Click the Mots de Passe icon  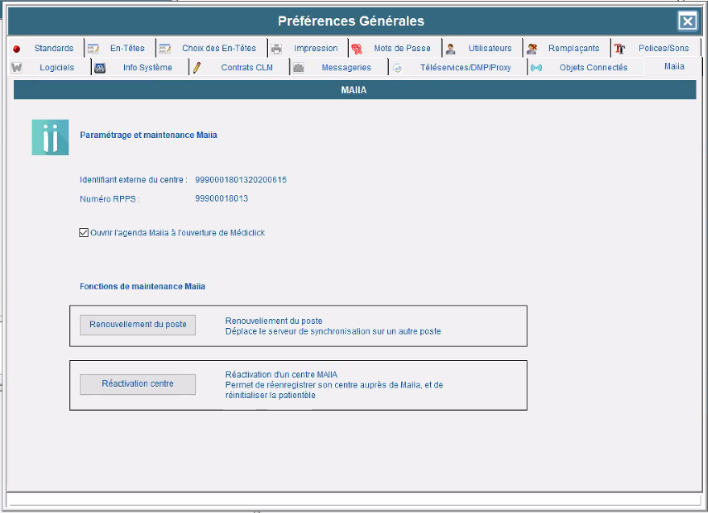(356, 49)
